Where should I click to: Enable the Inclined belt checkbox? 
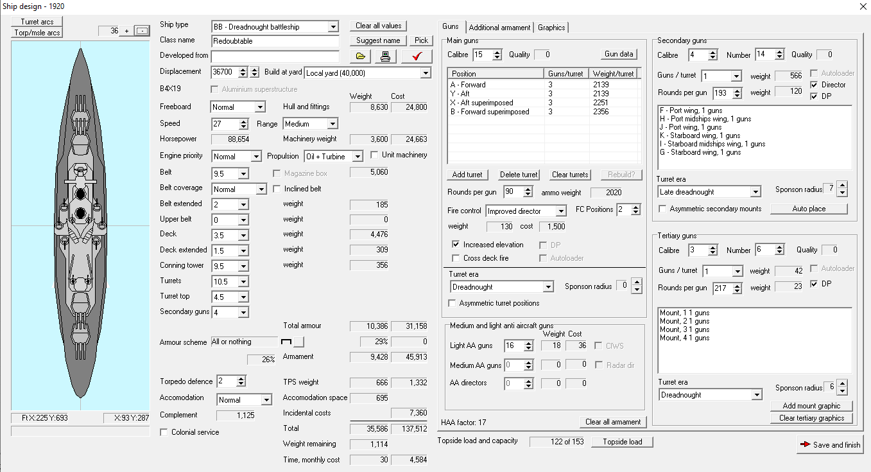click(x=277, y=189)
